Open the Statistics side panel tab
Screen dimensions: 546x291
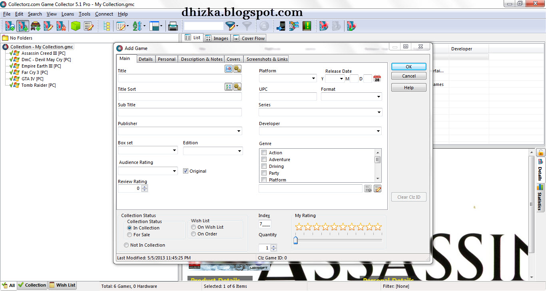point(540,197)
